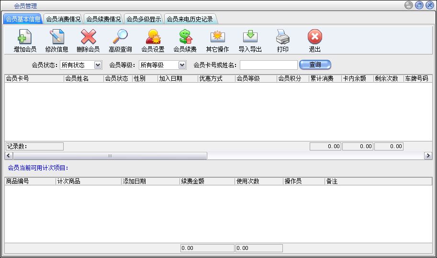Viewport: 437px width, 258px height.
Task: Open the 会员多级显示 tab
Action: [x=144, y=20]
